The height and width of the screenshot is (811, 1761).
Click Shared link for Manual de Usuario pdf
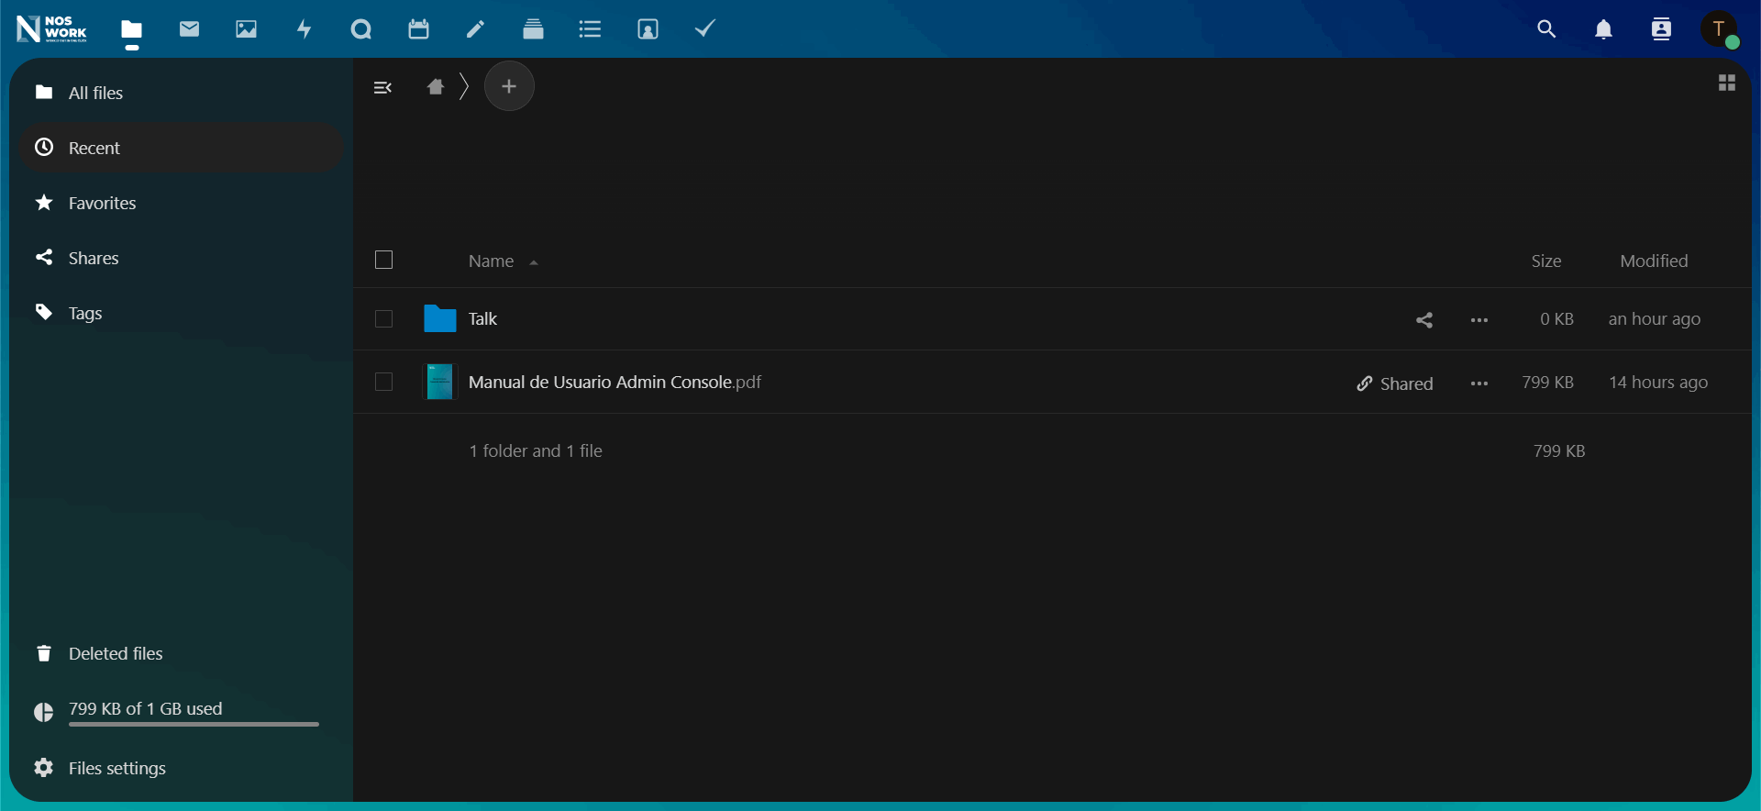1394,383
